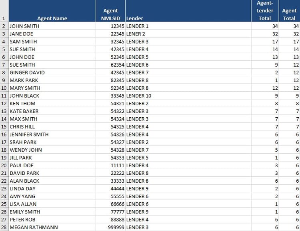Click the KEN THOM name cell
The image size is (300, 231).
click(52, 103)
